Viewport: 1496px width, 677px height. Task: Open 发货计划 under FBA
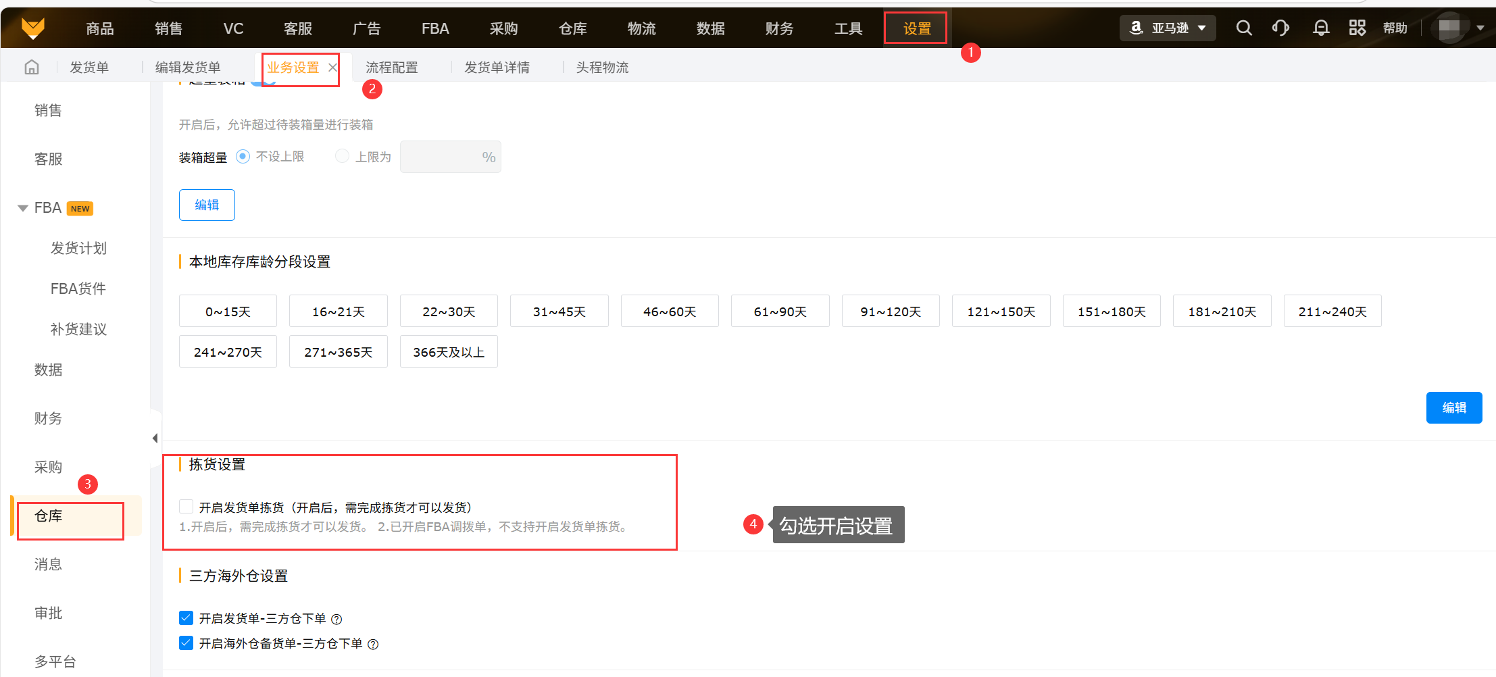[x=78, y=248]
